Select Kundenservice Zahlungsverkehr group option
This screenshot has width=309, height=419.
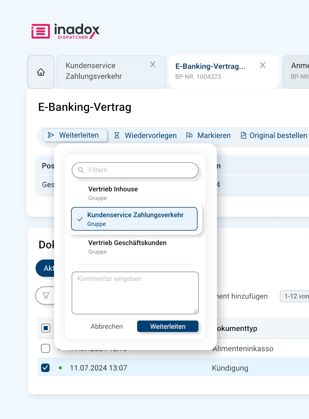pos(134,219)
